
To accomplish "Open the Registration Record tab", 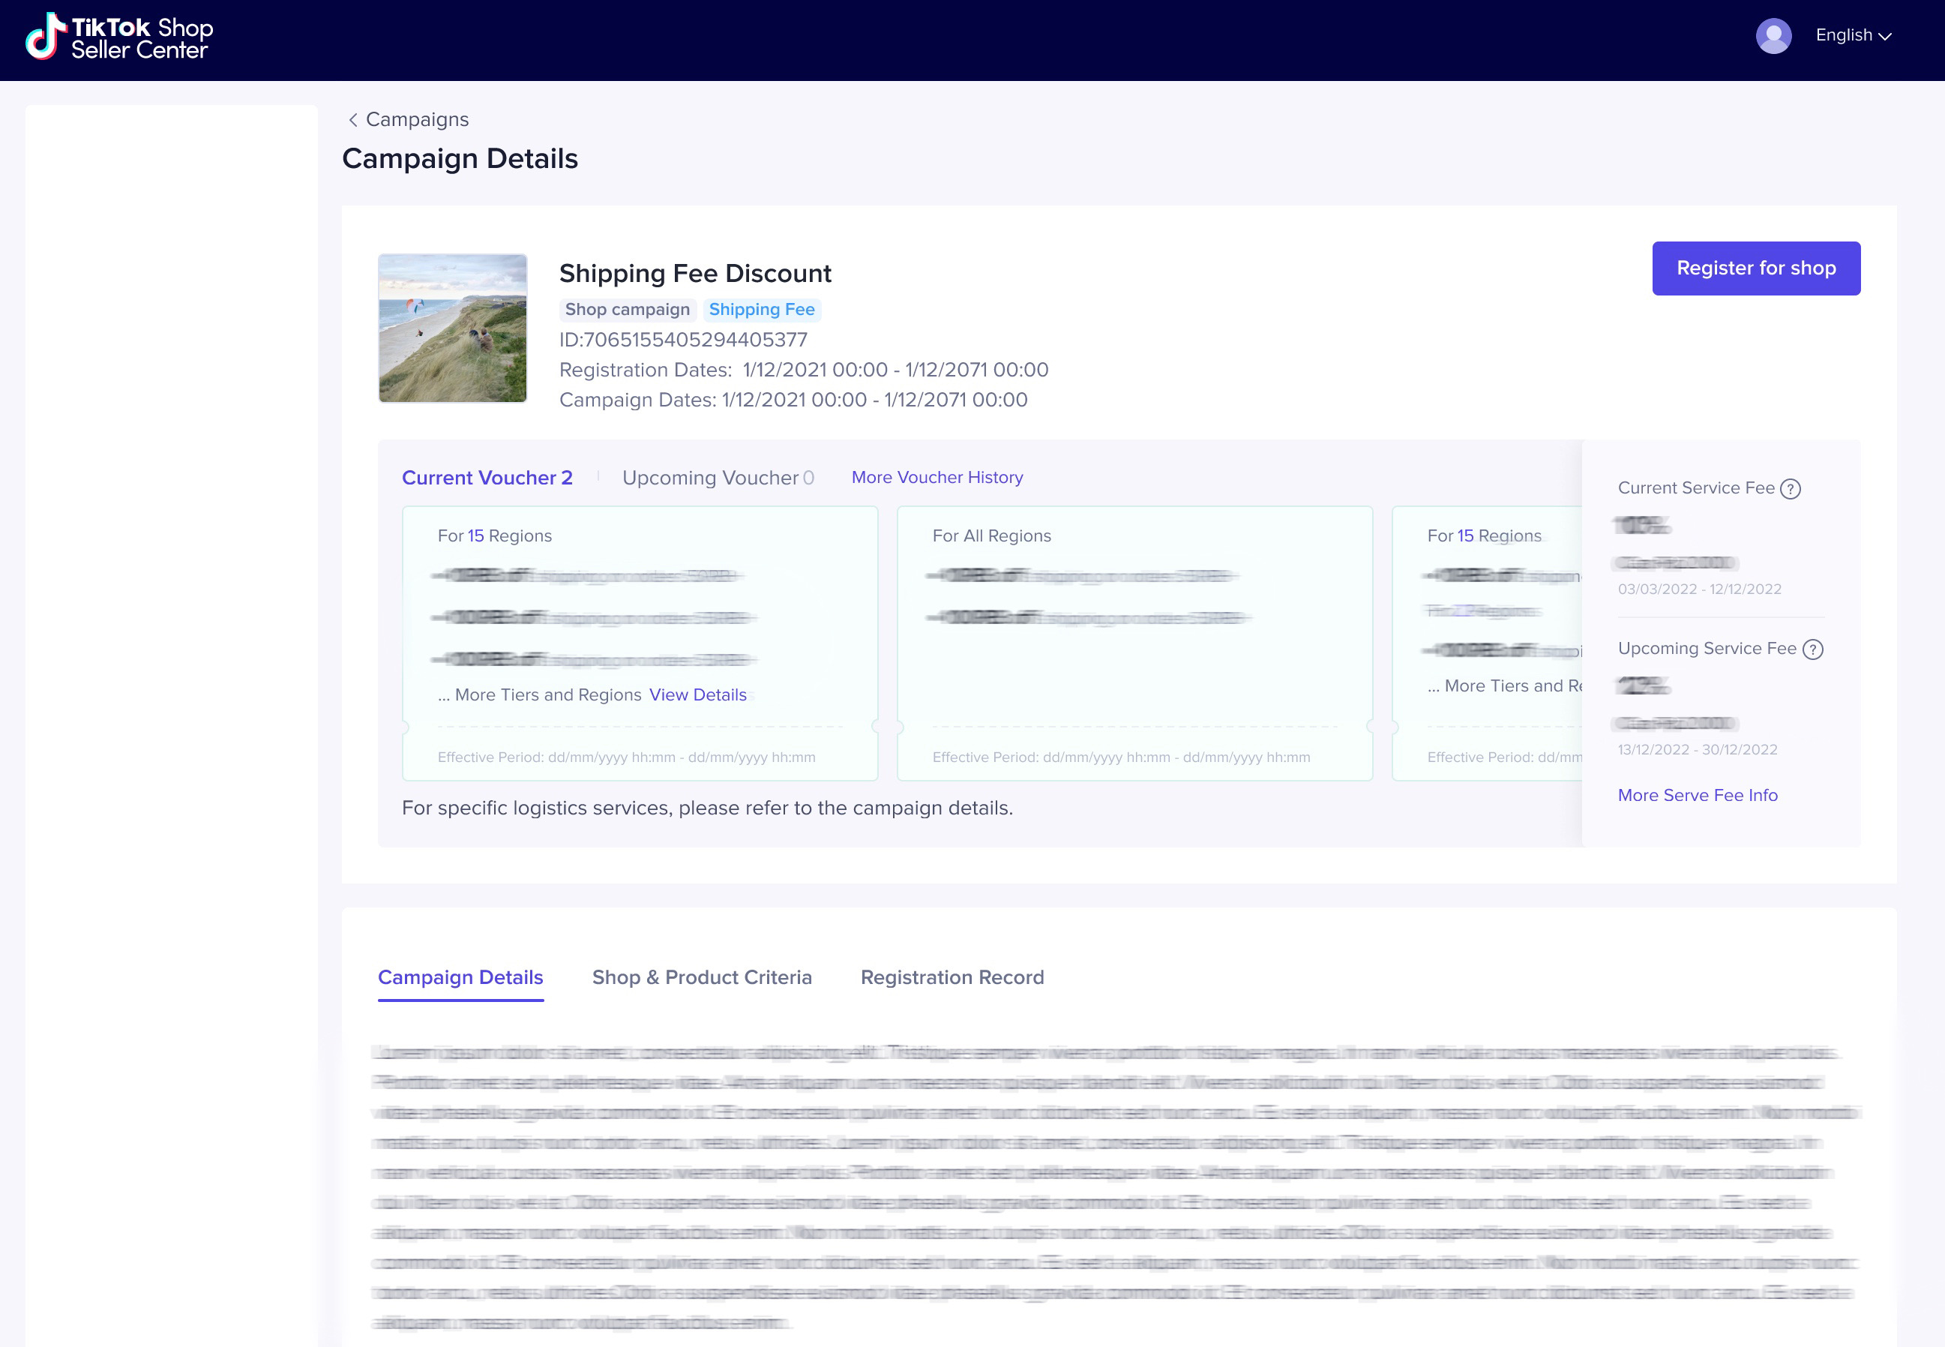I will click(952, 977).
